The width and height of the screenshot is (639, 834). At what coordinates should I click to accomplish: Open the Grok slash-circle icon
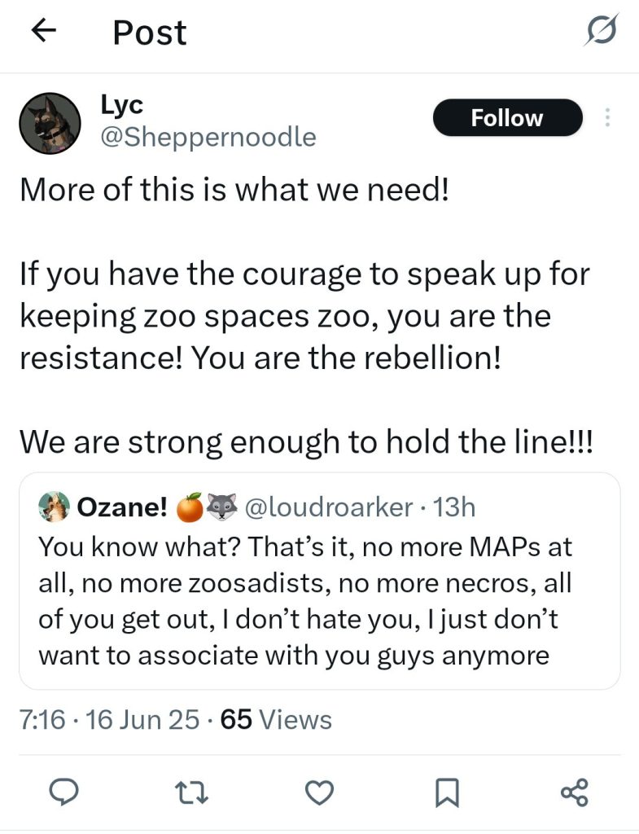click(602, 31)
